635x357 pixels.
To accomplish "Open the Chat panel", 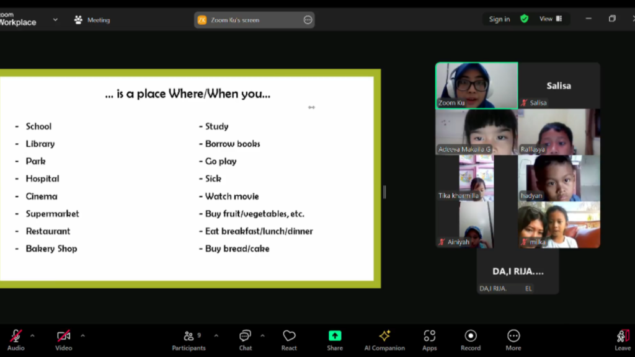I will [x=246, y=340].
